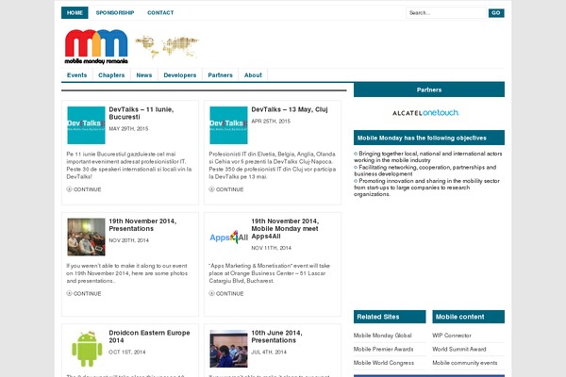The image size is (566, 377).
Task: Open post title DevTalks – 13 May, Cluj
Action: pos(290,109)
